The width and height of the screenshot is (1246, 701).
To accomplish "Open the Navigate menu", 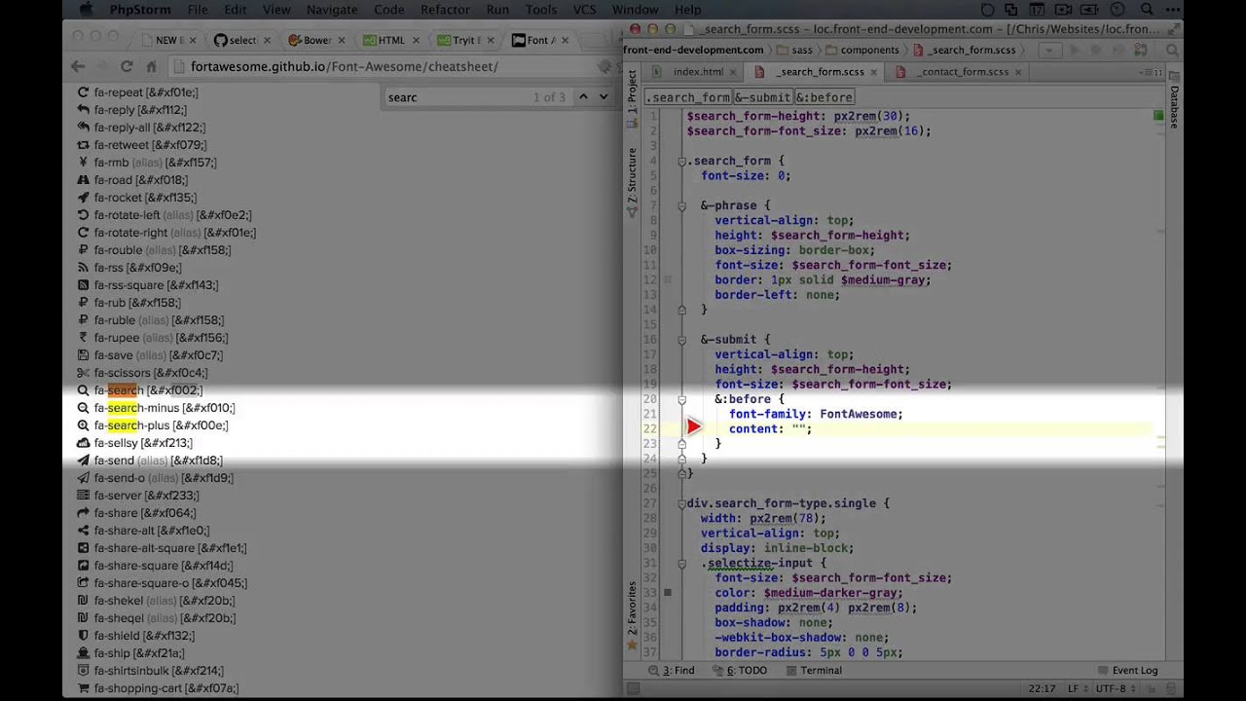I will click(332, 10).
